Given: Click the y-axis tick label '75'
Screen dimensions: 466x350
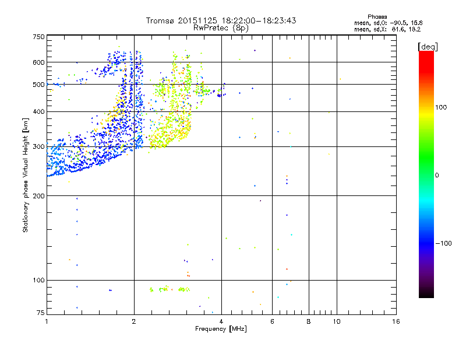Looking at the screenshot, I should point(41,313).
